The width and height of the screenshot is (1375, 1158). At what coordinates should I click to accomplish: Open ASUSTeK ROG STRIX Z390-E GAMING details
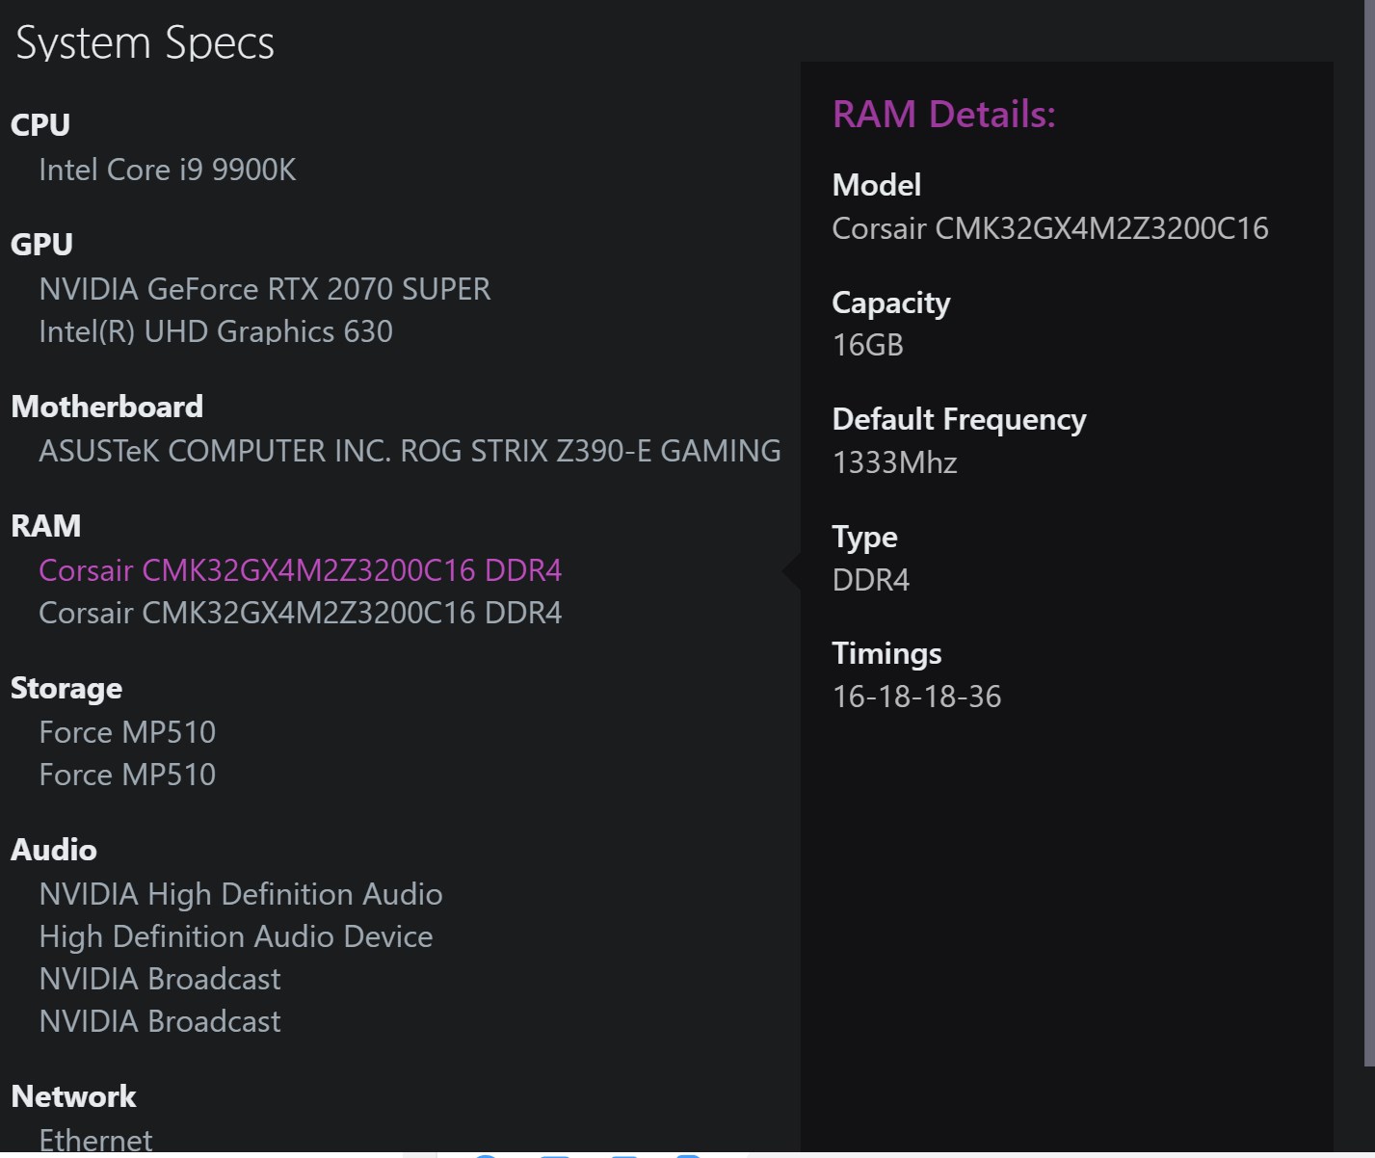[409, 451]
